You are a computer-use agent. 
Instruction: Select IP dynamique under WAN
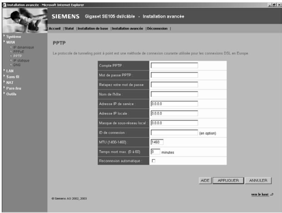[24, 47]
